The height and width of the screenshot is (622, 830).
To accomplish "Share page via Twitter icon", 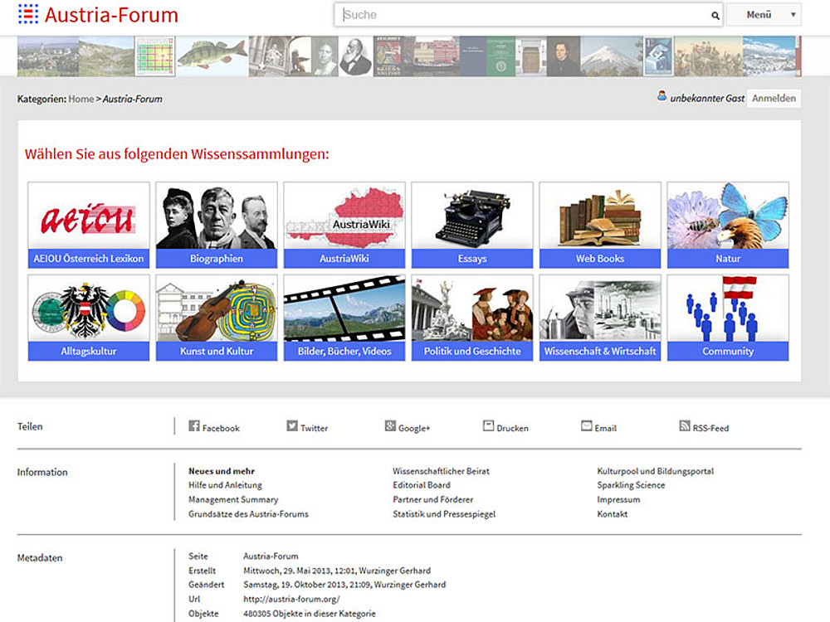I will (x=292, y=426).
